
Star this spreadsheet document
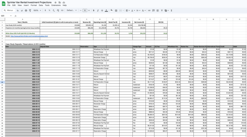pos(55,2)
